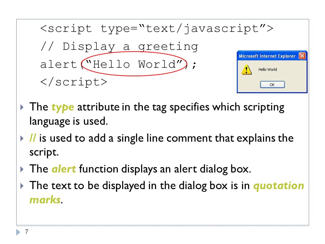
Task: Click the bullet arrow before '// is used'
Action: 22,138
